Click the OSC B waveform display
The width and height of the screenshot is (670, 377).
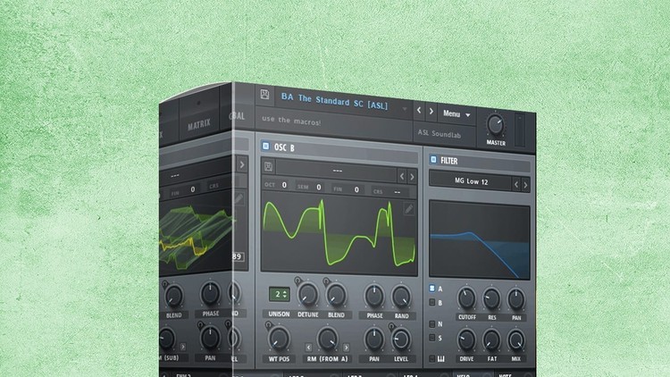(339, 233)
